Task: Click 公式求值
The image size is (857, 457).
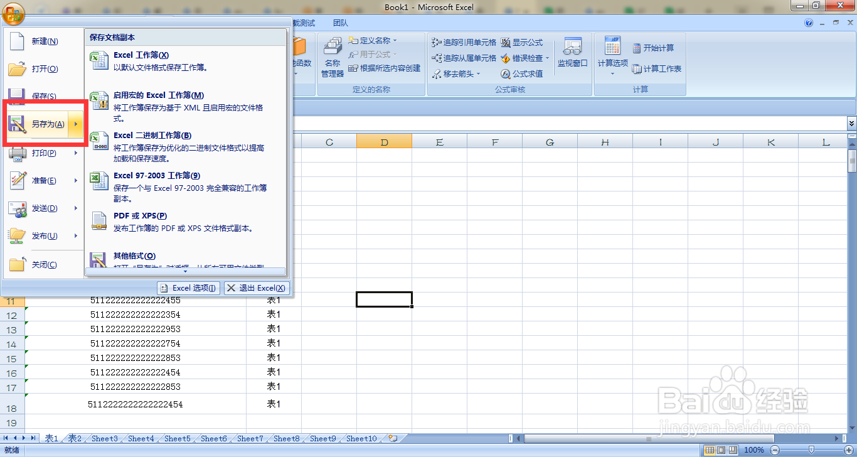Action: (522, 74)
